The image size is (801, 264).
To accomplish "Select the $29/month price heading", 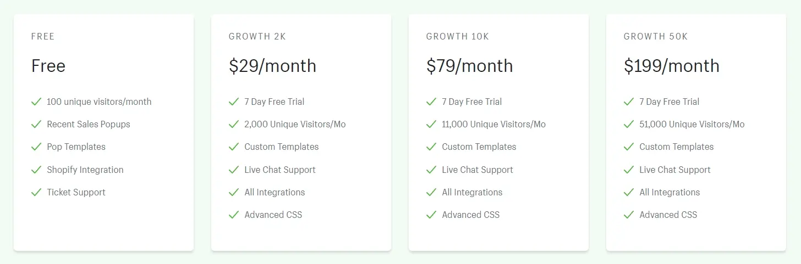I will pos(272,66).
